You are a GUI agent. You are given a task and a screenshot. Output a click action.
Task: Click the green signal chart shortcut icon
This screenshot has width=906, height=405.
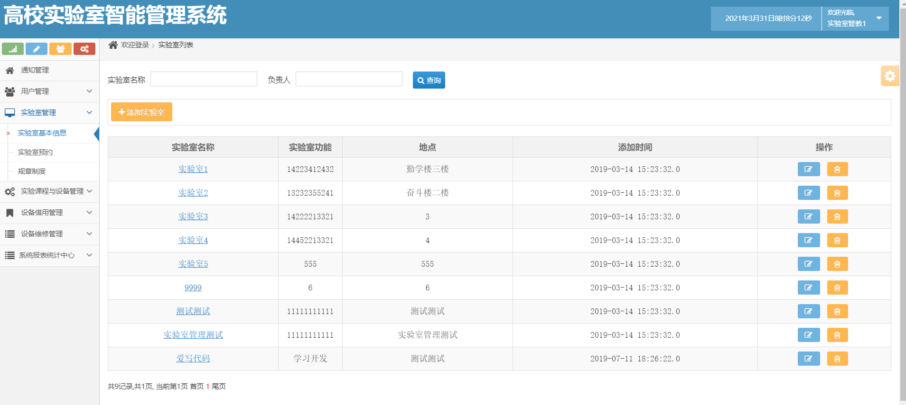[13, 49]
